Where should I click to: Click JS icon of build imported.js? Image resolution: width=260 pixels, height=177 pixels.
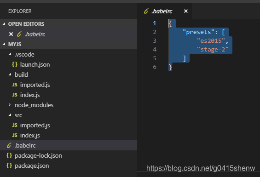15,85
